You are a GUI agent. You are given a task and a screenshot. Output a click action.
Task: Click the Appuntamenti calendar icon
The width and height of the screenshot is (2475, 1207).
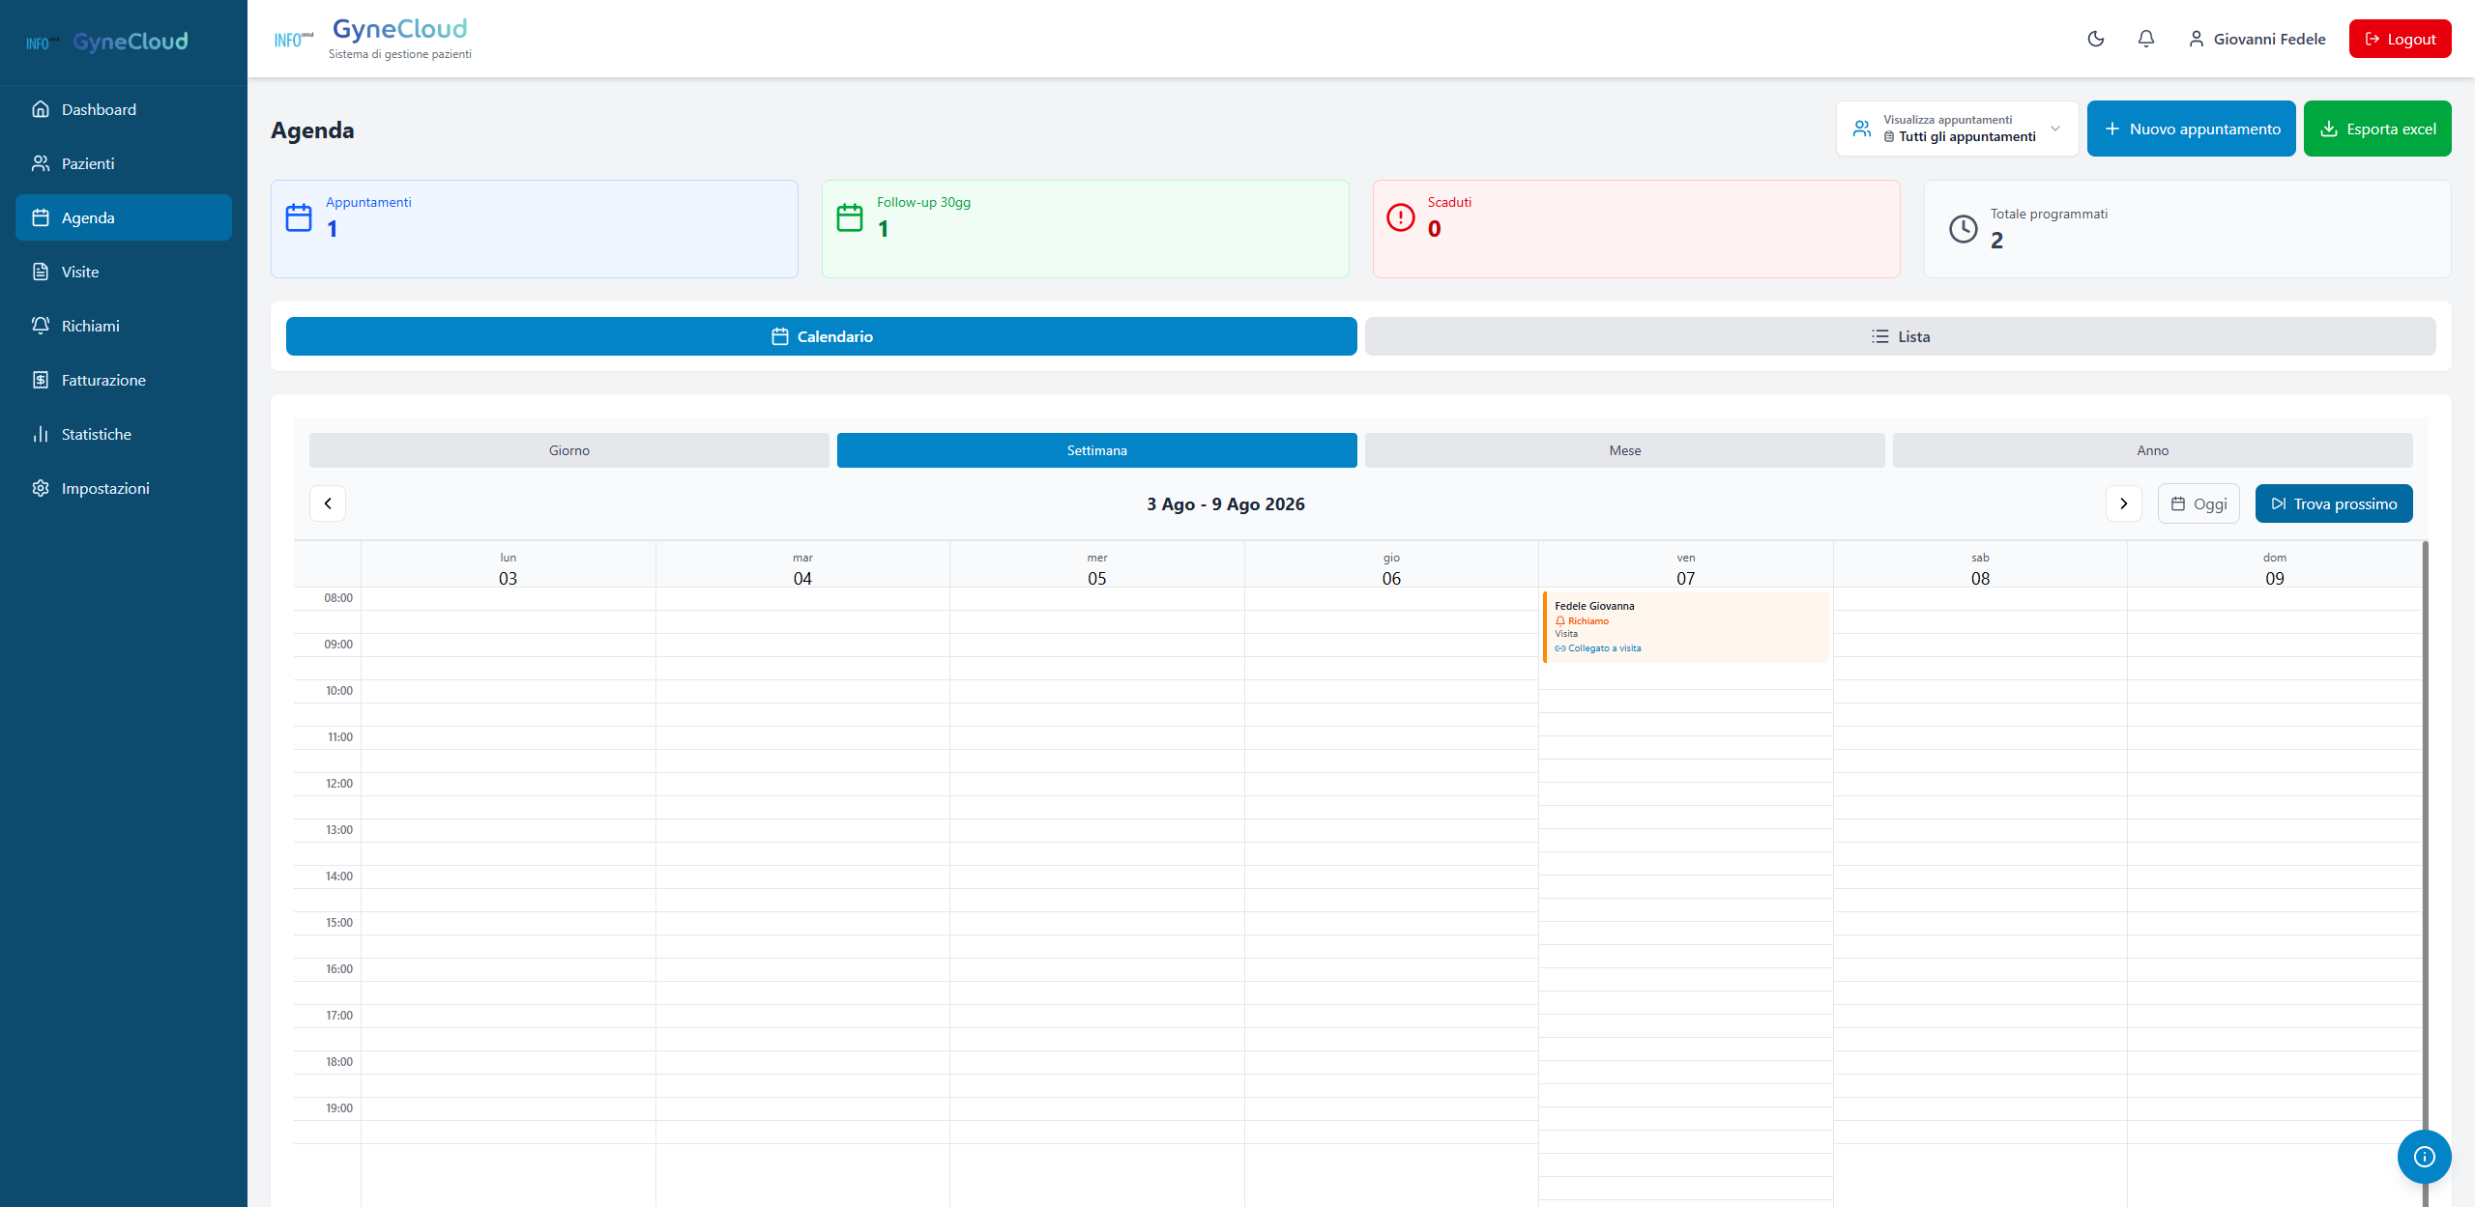(299, 217)
